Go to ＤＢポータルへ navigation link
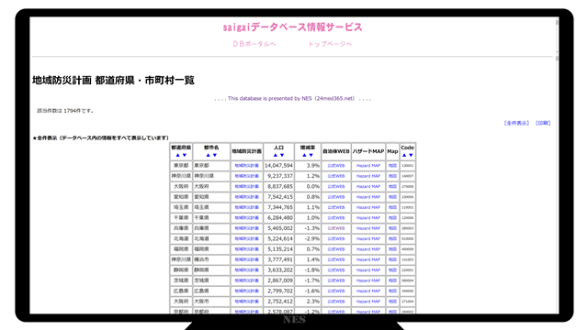 tap(254, 44)
